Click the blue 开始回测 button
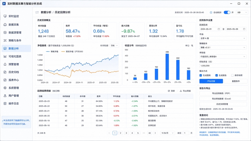Viewport: 251px width, 141px height. [x=211, y=81]
